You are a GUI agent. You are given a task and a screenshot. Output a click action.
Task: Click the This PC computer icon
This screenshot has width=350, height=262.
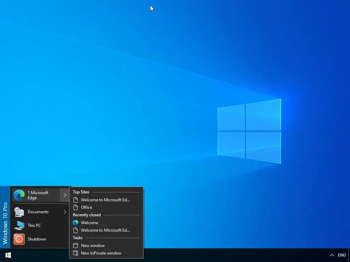pos(19,225)
